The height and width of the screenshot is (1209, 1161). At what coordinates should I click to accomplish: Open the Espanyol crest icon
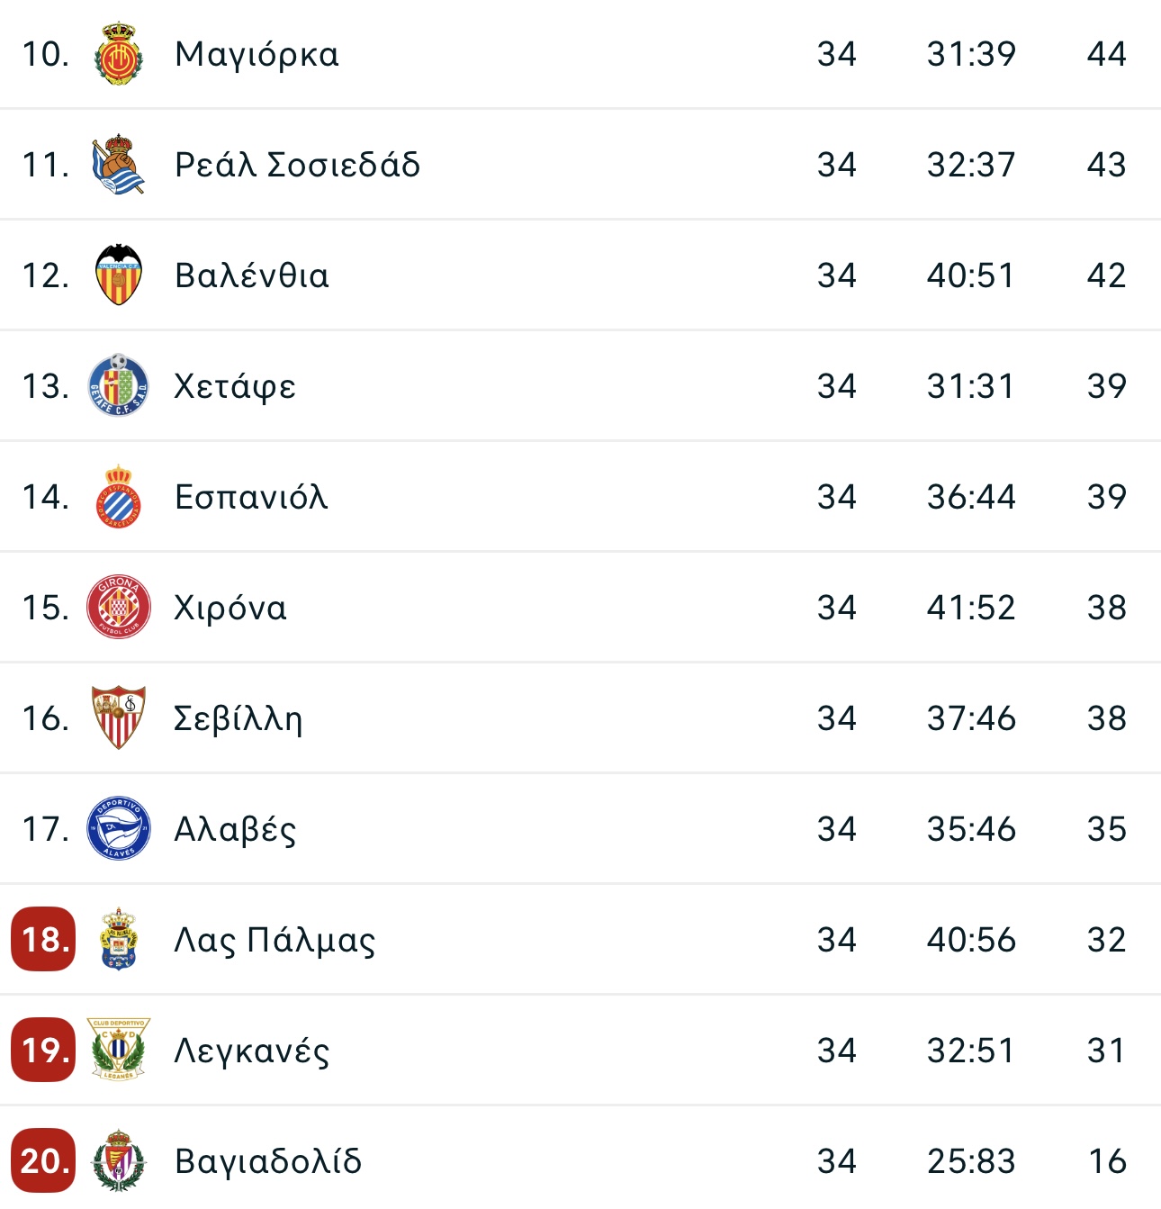click(x=119, y=496)
